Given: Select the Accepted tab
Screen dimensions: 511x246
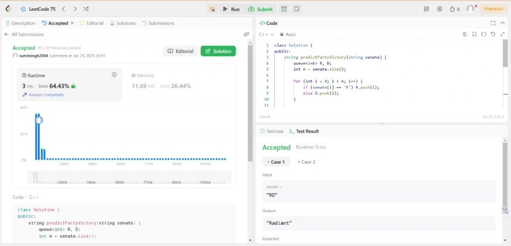Looking at the screenshot, I should (55, 23).
